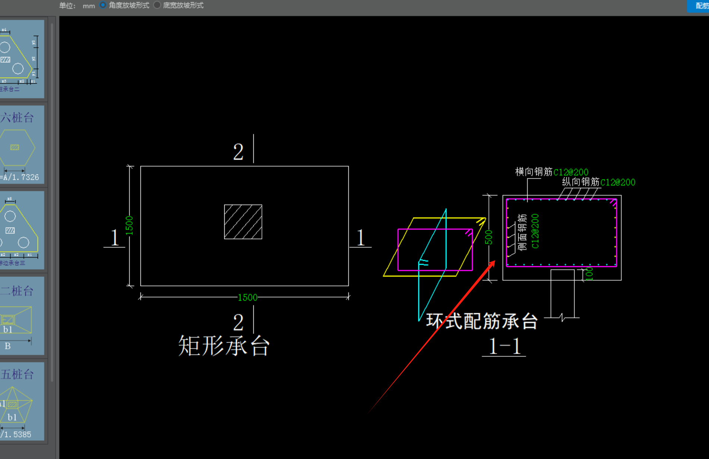Choose the 五桩台 thumbnail
Viewport: 709px width, 459px height.
coord(22,401)
